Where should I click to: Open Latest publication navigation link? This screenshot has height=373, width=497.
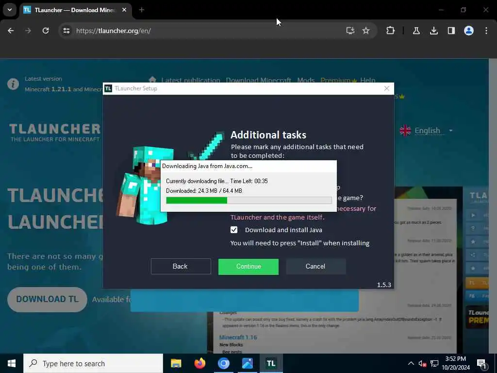[190, 80]
